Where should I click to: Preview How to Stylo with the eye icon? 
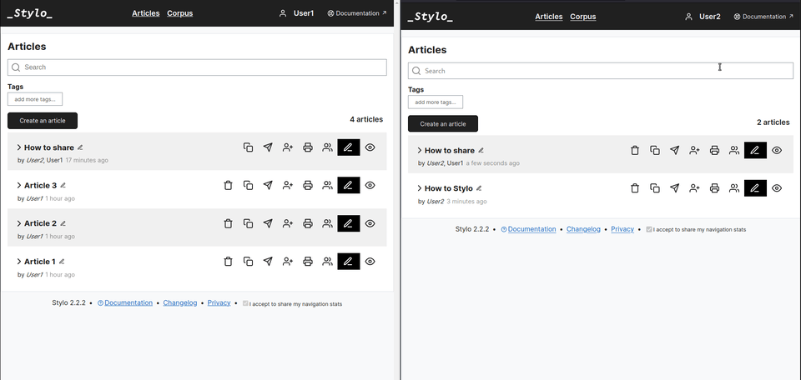point(777,188)
